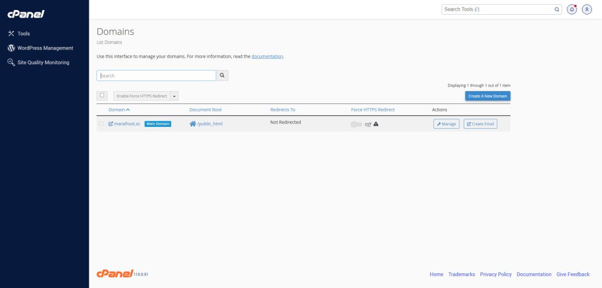602x288 pixels.
Task: Focus the domain Search input field
Action: coord(156,76)
